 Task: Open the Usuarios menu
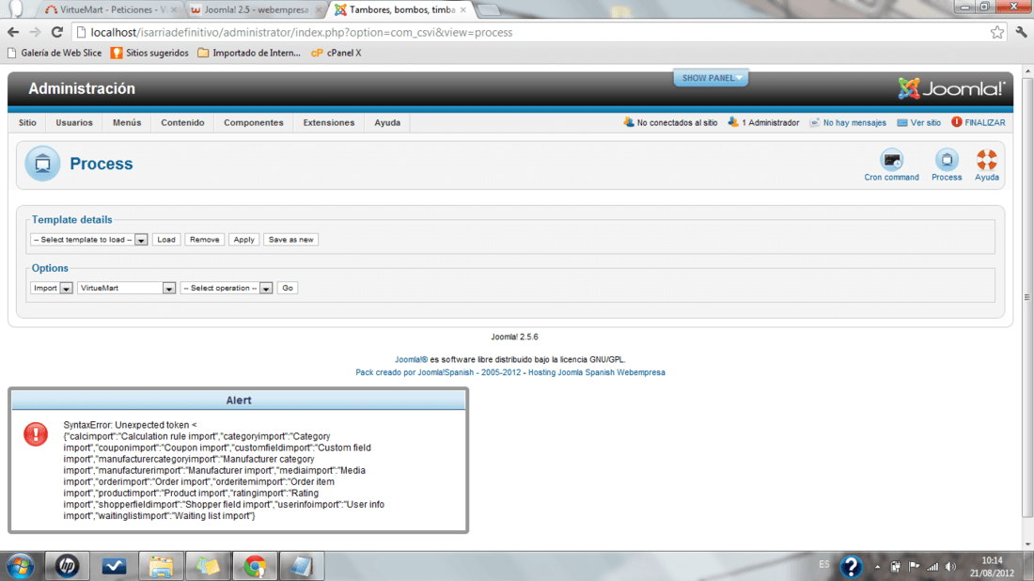(x=74, y=122)
